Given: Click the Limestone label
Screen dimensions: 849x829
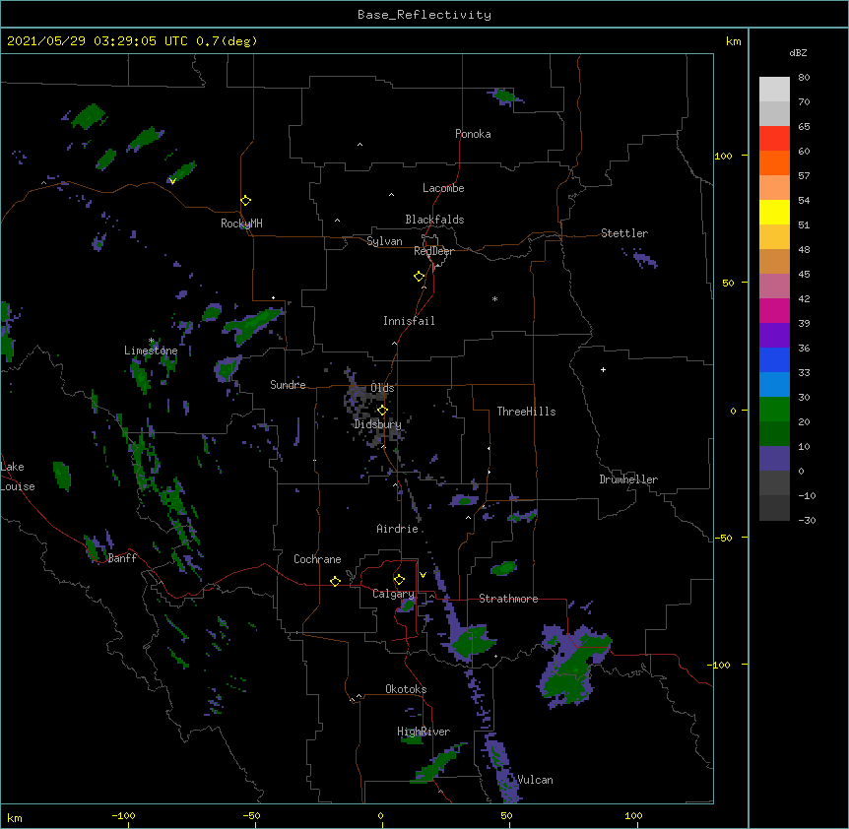Looking at the screenshot, I should click(151, 351).
